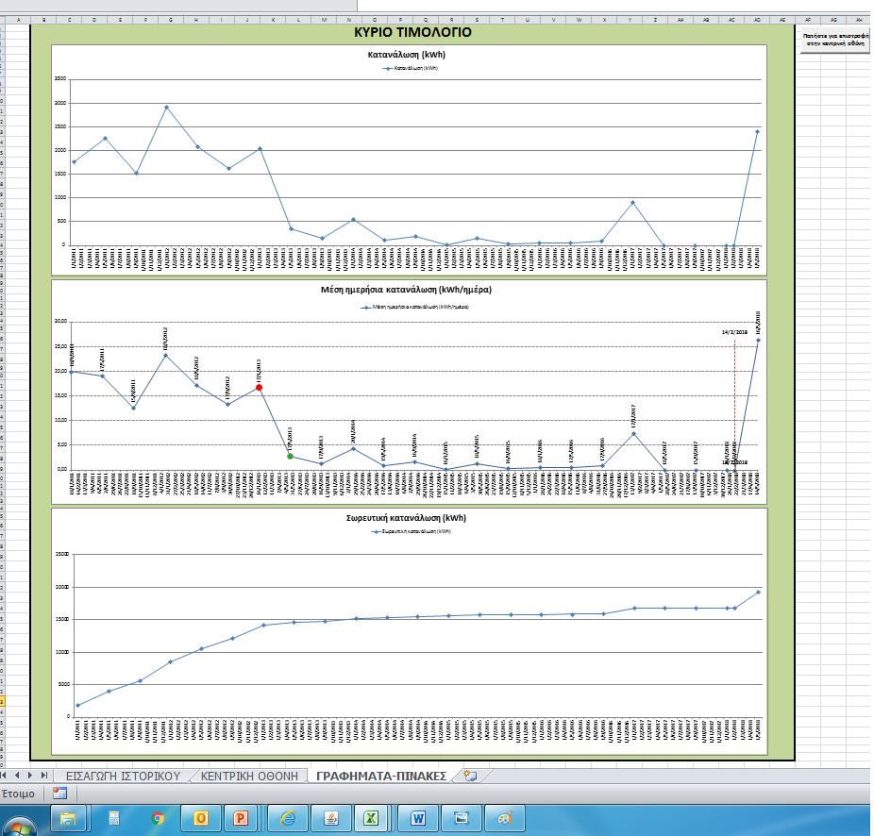This screenshot has height=836, width=874.
Task: Click the Έτοιμο status bar text
Action: coord(18,794)
